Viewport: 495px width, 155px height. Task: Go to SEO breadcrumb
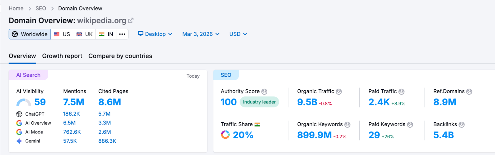(41, 8)
